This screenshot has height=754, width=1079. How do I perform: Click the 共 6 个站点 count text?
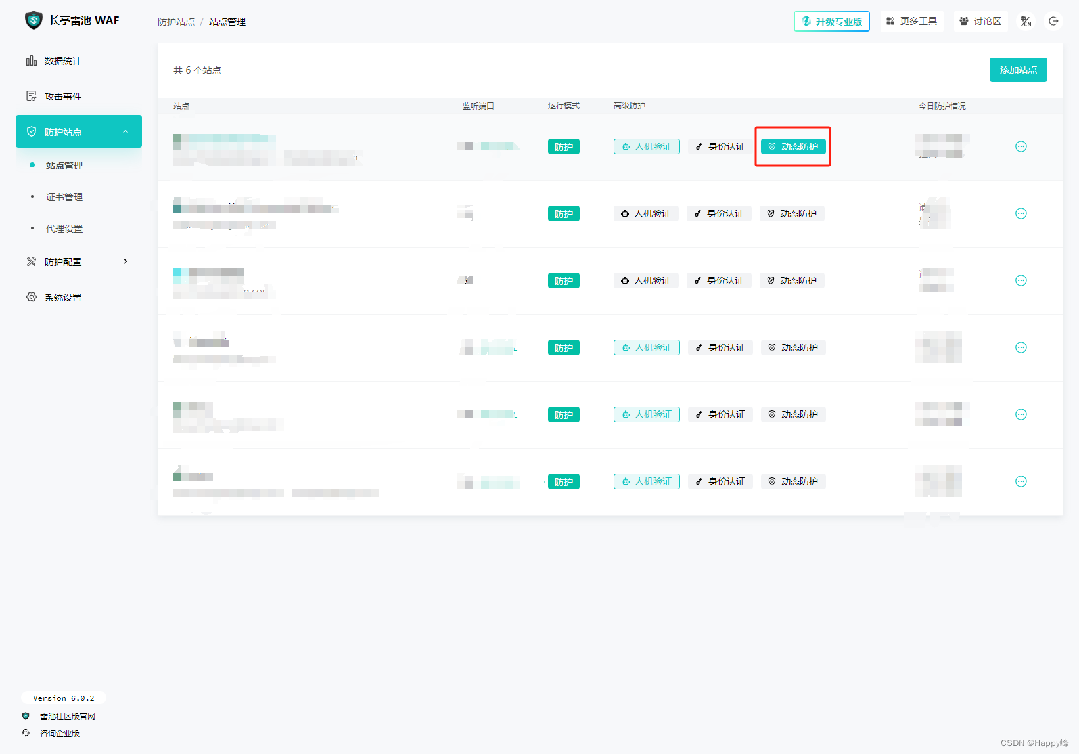197,70
